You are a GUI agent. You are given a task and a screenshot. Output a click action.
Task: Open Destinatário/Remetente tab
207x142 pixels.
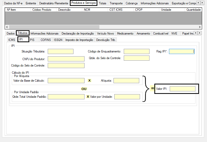pos(54,3)
